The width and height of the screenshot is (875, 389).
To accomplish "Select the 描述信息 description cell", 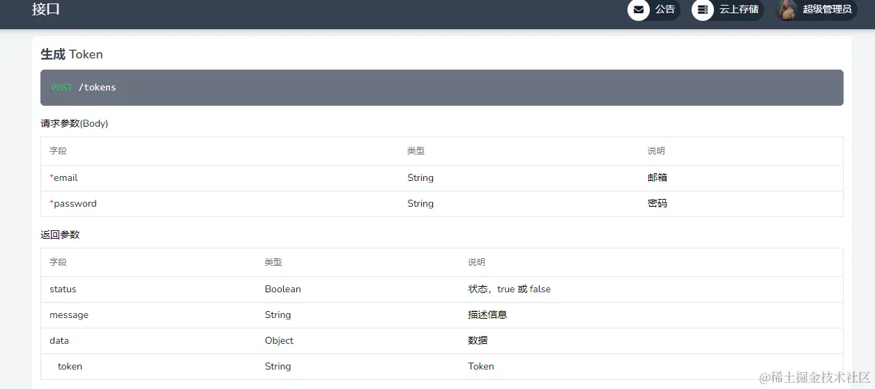I will point(487,315).
